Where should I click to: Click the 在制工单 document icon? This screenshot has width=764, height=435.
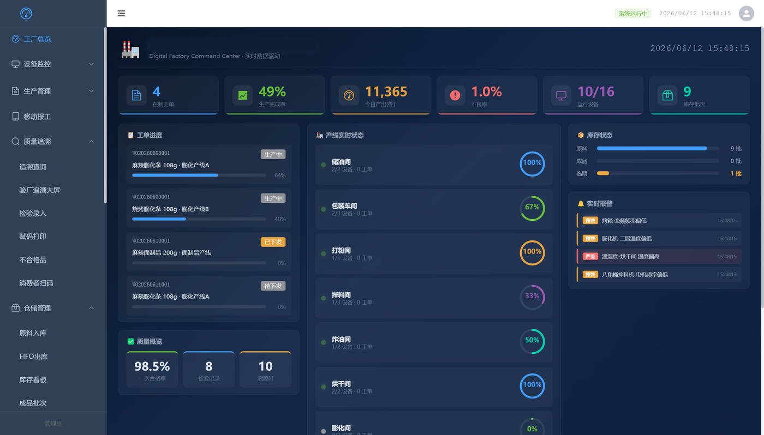coord(136,95)
